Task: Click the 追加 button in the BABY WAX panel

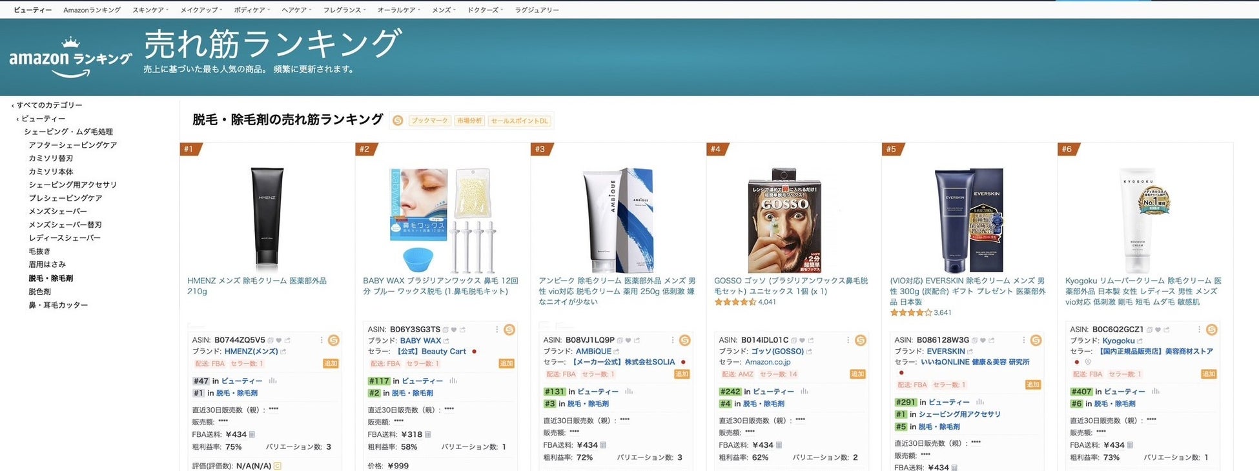Action: pos(506,363)
